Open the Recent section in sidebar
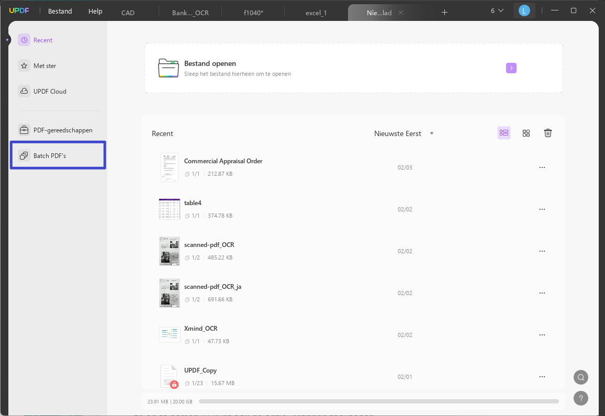The image size is (605, 416). pos(36,40)
